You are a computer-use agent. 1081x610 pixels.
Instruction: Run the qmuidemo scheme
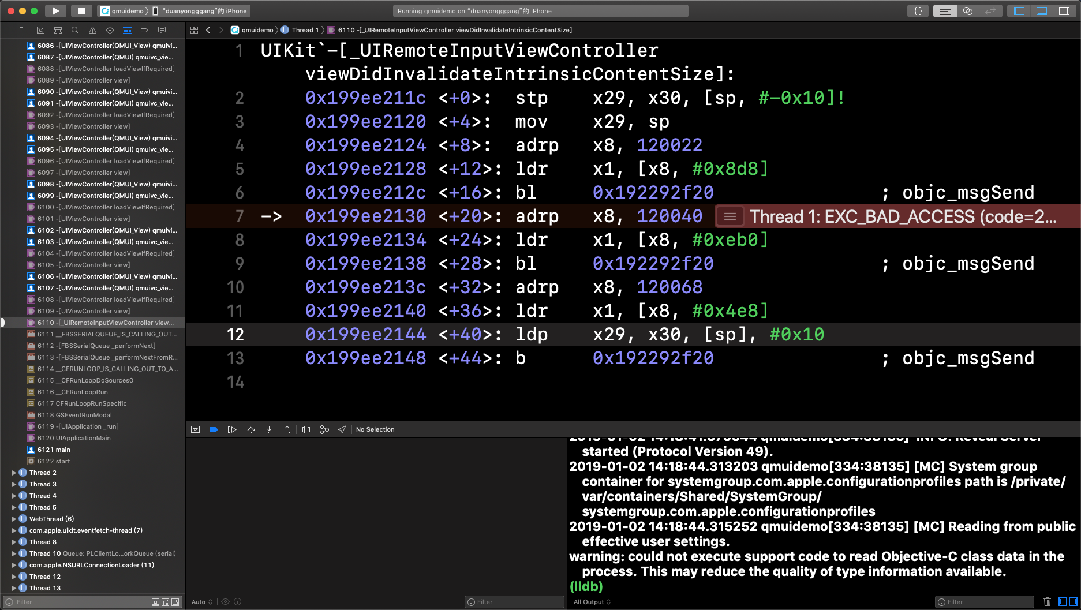pyautogui.click(x=55, y=10)
